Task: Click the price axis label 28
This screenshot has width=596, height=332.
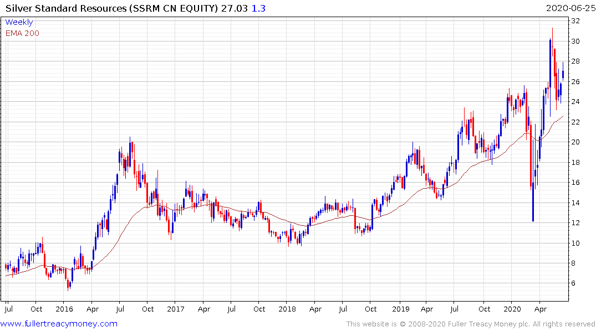Action: [x=575, y=61]
